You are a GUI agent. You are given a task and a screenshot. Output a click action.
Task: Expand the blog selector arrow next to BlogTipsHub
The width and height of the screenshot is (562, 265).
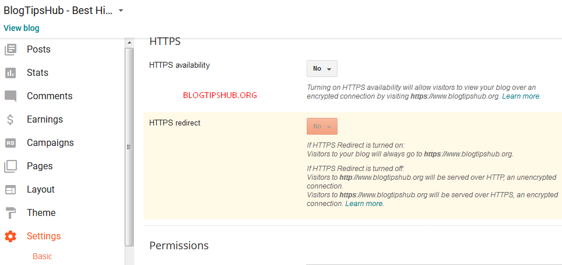click(x=121, y=11)
